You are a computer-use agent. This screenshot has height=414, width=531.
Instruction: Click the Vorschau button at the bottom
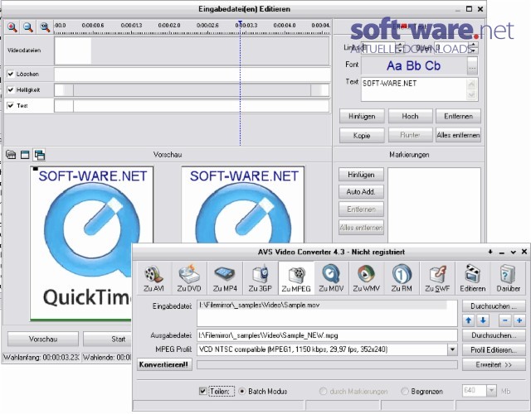[x=43, y=339]
